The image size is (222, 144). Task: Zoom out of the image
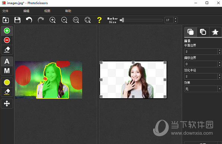pos(64,20)
